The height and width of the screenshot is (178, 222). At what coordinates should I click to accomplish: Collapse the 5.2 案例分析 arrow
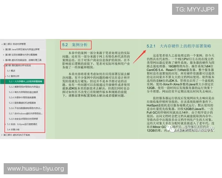6,76
